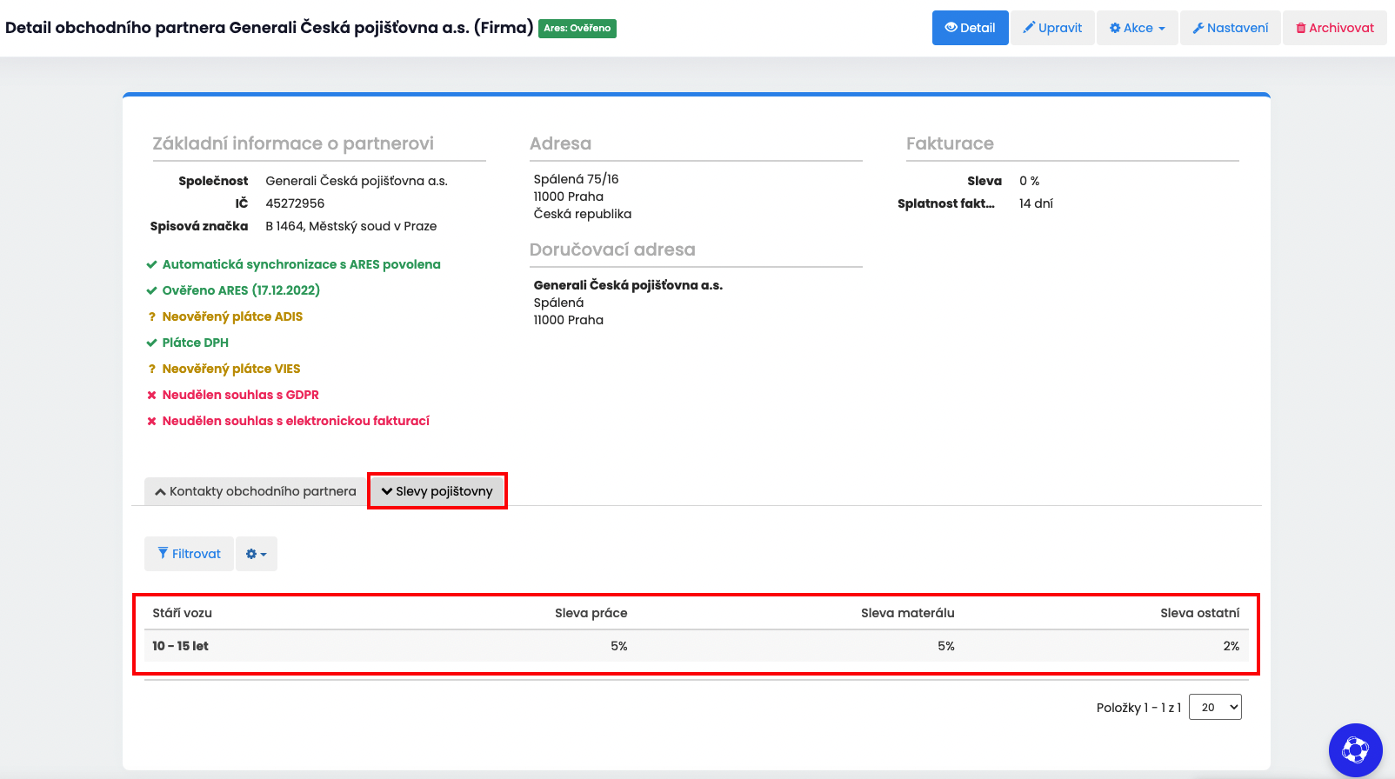This screenshot has width=1395, height=779.
Task: Click the check icon beside Ověřeno ARES
Action: point(151,290)
